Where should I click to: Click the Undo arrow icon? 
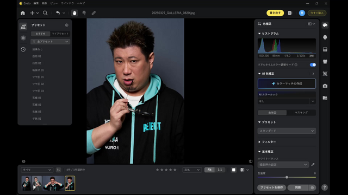(x=58, y=13)
